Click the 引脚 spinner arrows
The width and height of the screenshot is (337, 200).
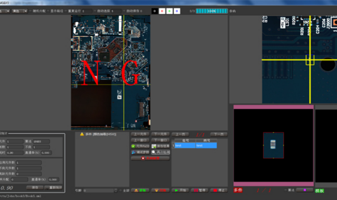point(116,190)
